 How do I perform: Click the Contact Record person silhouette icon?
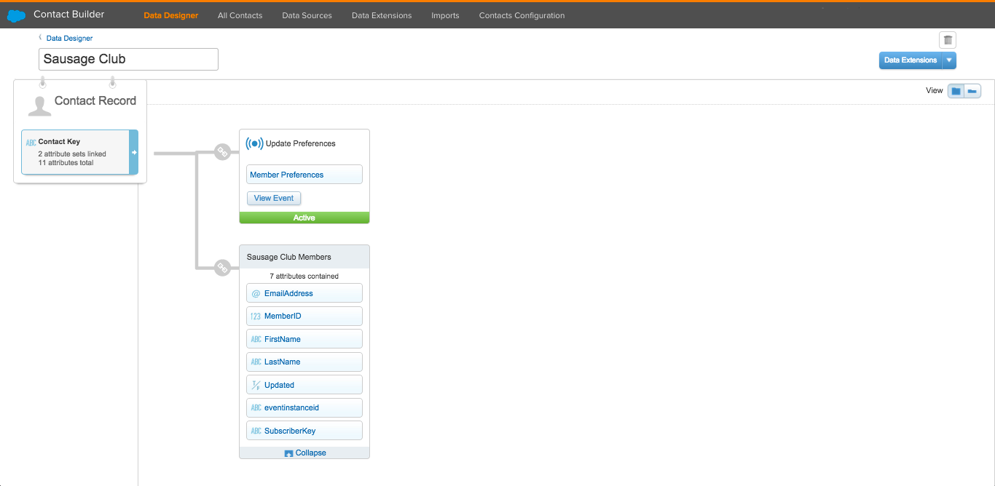tap(39, 105)
